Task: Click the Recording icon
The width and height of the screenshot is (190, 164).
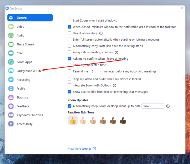Action: 11,80
